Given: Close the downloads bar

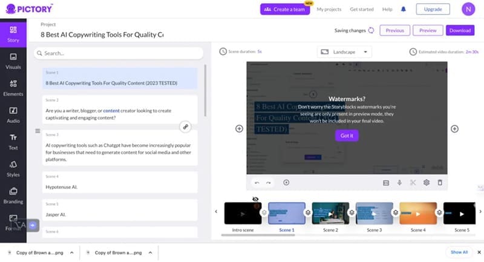Looking at the screenshot, I should [479, 252].
